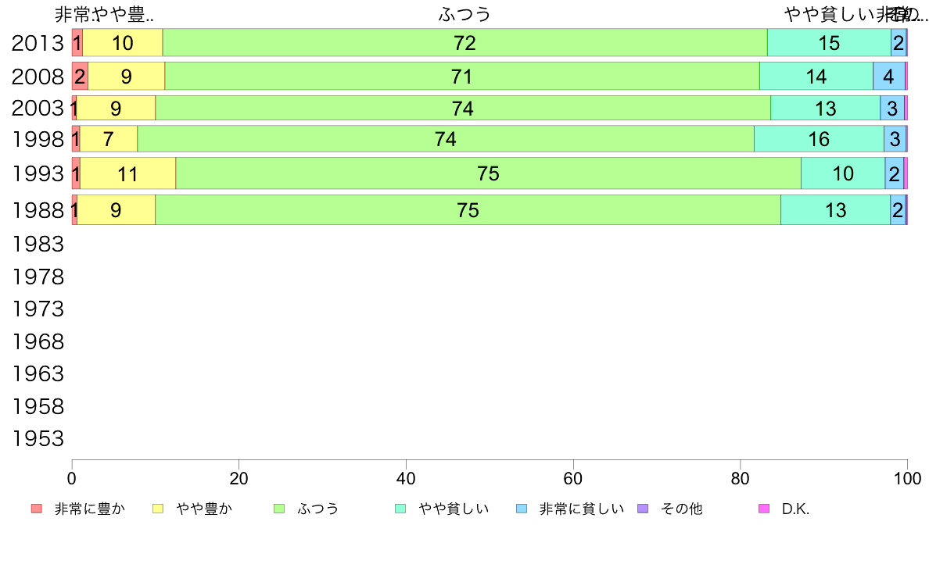Click the その他 purple legend swatch

click(643, 509)
